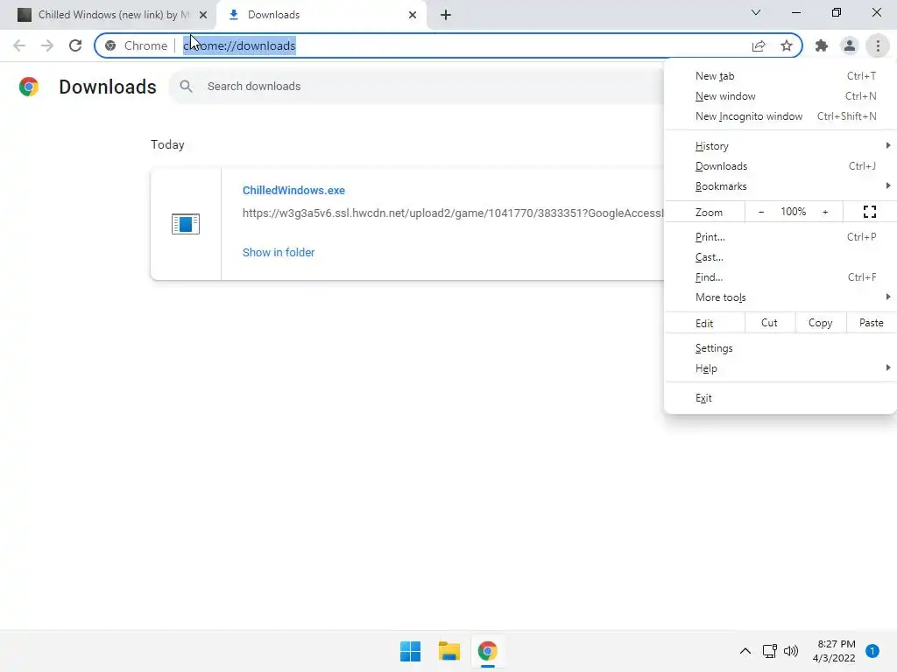Image resolution: width=897 pixels, height=672 pixels.
Task: Select Print from the menu
Action: (780, 236)
